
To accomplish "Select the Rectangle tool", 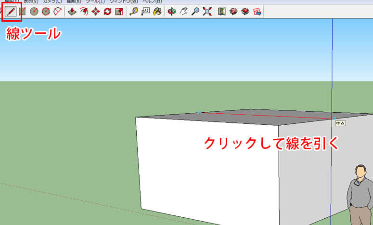I will click(22, 12).
